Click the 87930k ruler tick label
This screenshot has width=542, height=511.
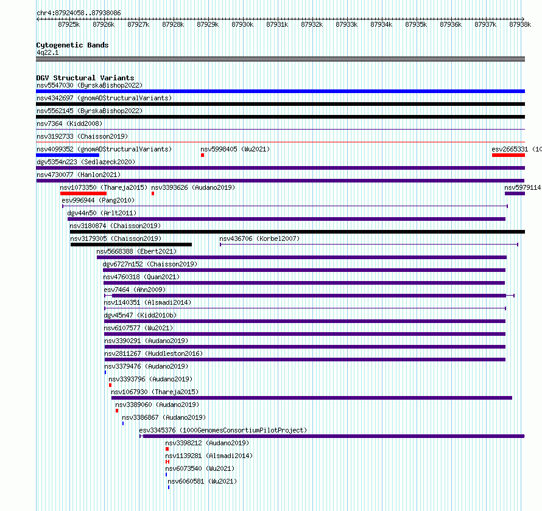pyautogui.click(x=242, y=24)
